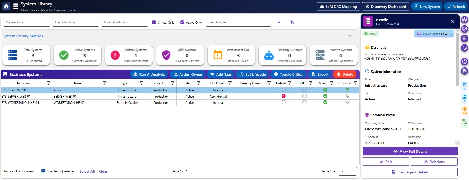Filter the Name column

click(105, 83)
